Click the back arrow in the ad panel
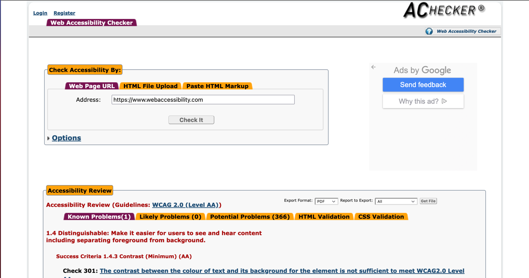 coord(373,67)
